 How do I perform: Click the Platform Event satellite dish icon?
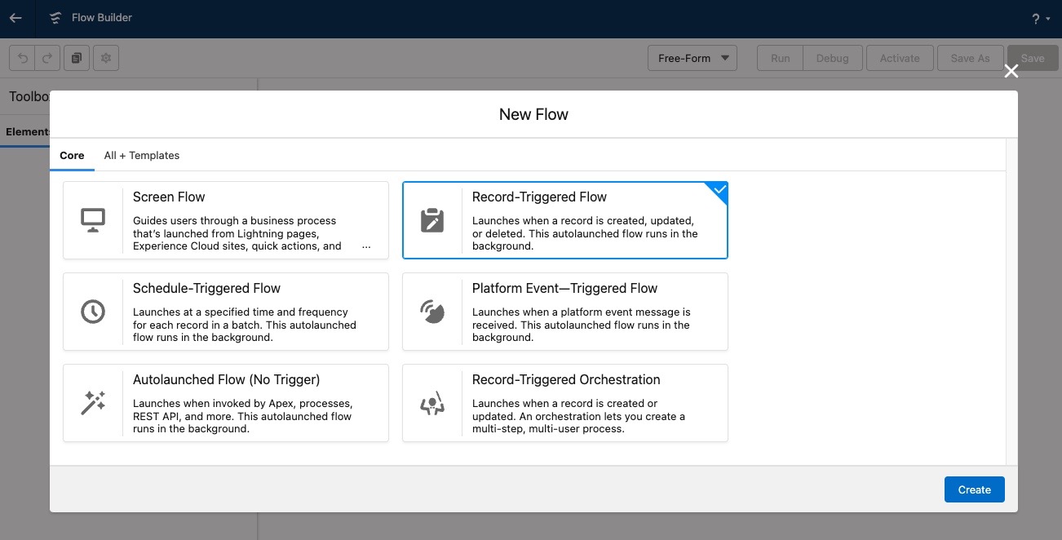tap(432, 312)
